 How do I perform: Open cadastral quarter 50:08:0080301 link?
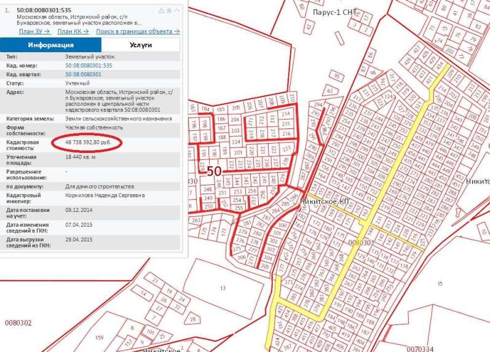point(83,74)
